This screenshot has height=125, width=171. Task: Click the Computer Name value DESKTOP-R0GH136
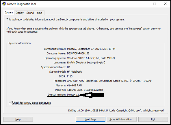pos(78,54)
